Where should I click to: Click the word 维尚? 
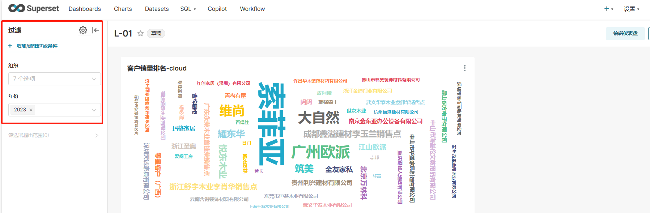232,111
